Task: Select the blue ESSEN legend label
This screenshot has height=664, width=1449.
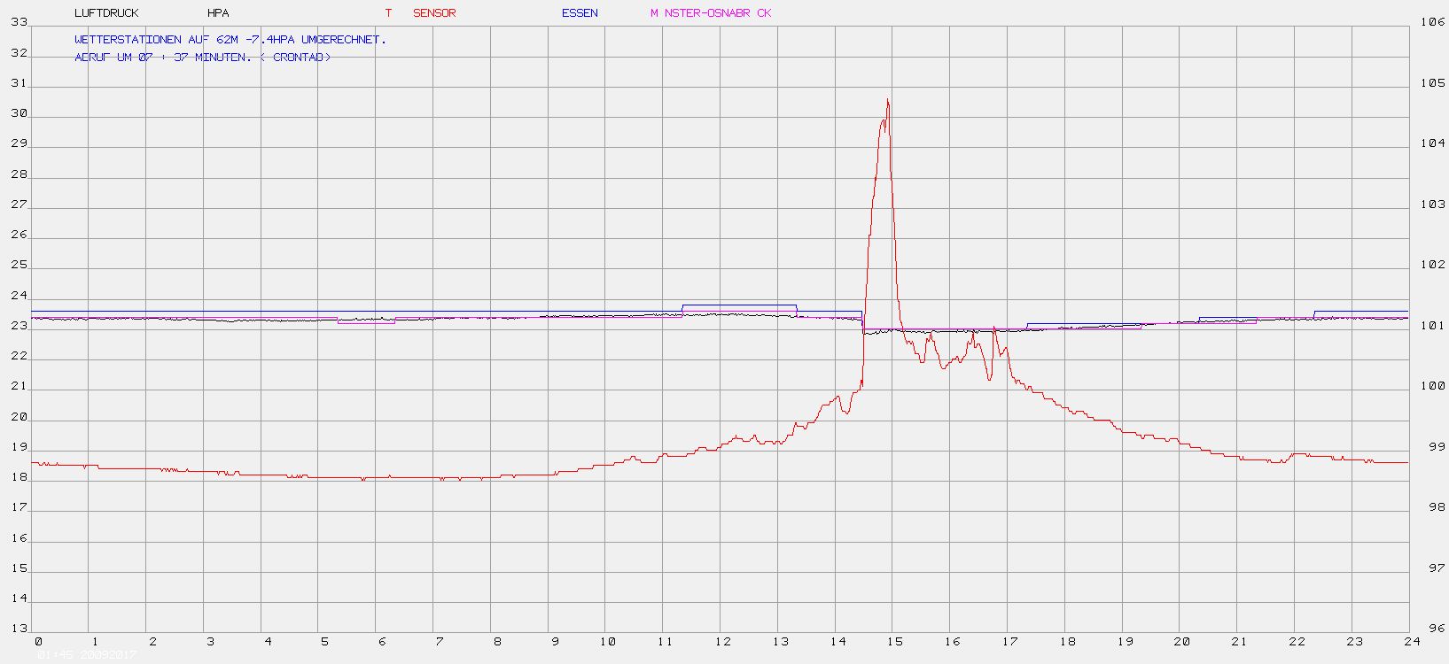Action: 580,13
